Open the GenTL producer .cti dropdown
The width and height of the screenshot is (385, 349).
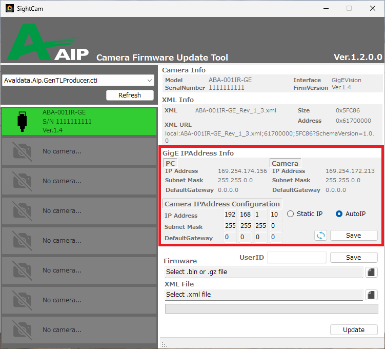click(x=78, y=81)
